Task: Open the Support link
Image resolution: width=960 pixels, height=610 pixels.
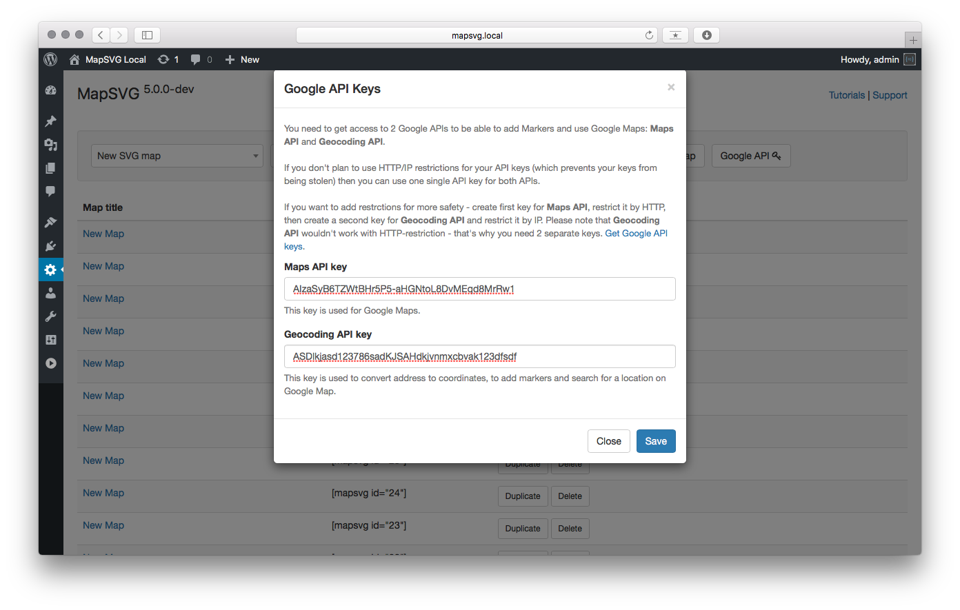Action: pyautogui.click(x=890, y=95)
